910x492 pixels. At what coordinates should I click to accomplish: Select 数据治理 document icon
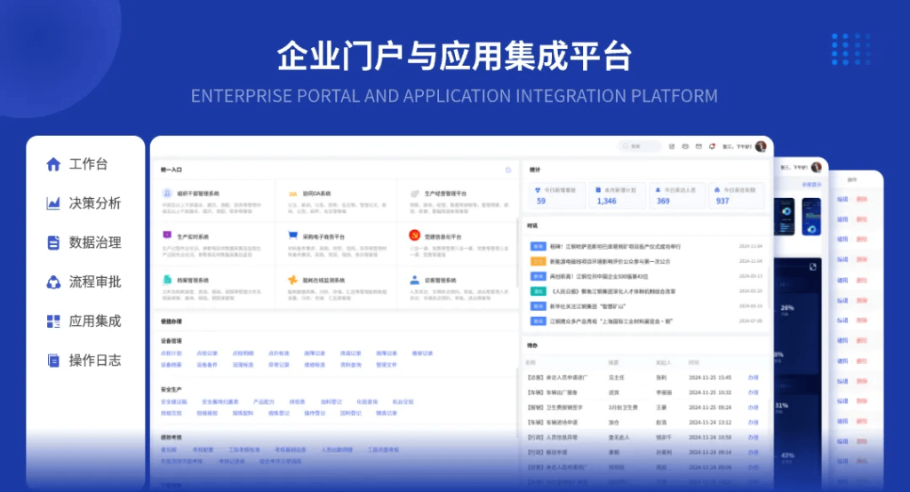coord(53,242)
